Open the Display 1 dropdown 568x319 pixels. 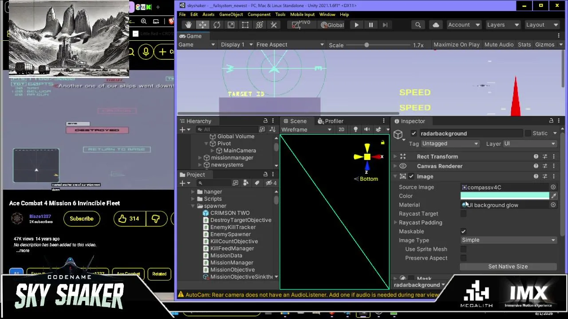coord(237,45)
